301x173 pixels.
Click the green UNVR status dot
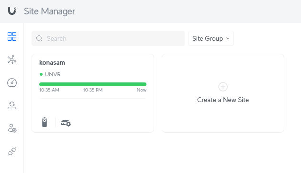coord(41,74)
